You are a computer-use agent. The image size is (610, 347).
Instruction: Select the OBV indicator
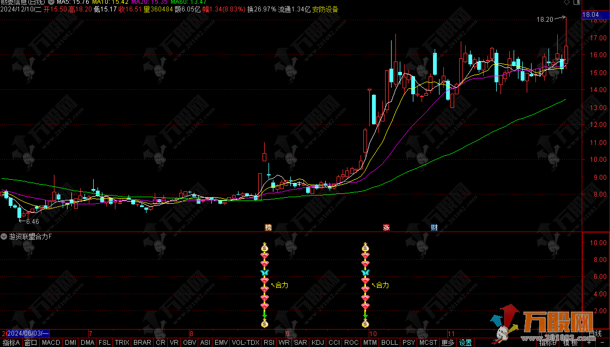[190, 343]
